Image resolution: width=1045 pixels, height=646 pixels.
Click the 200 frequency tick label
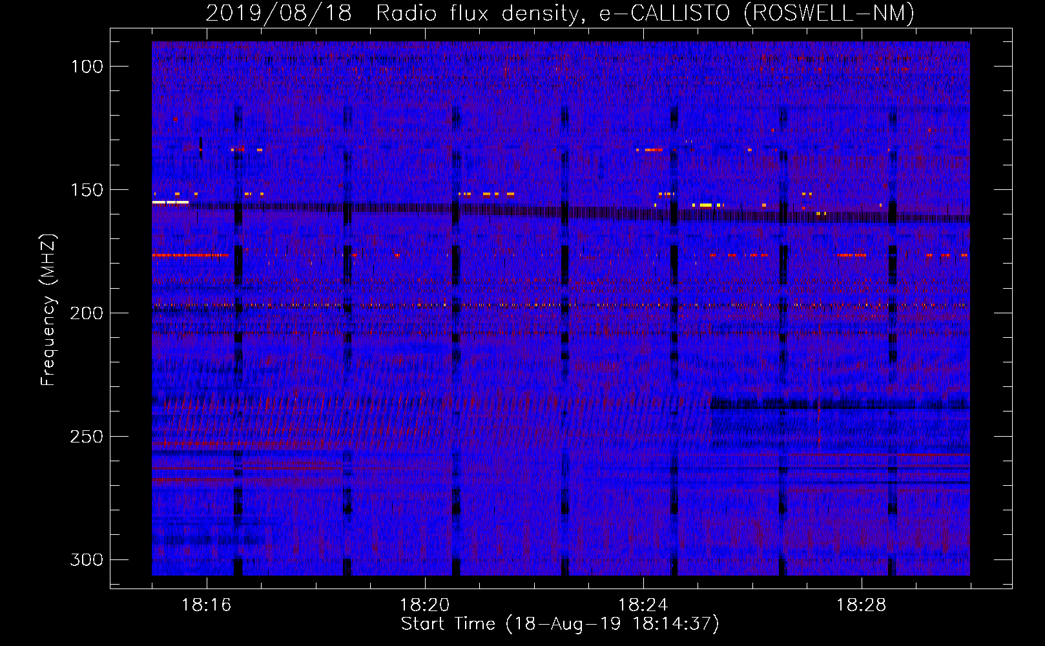(87, 313)
